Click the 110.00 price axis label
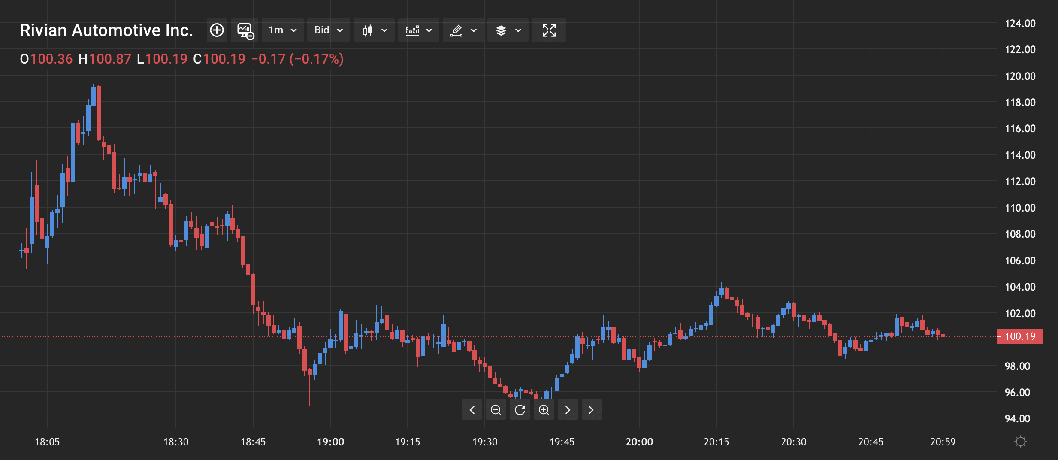This screenshot has width=1058, height=460. point(1020,208)
